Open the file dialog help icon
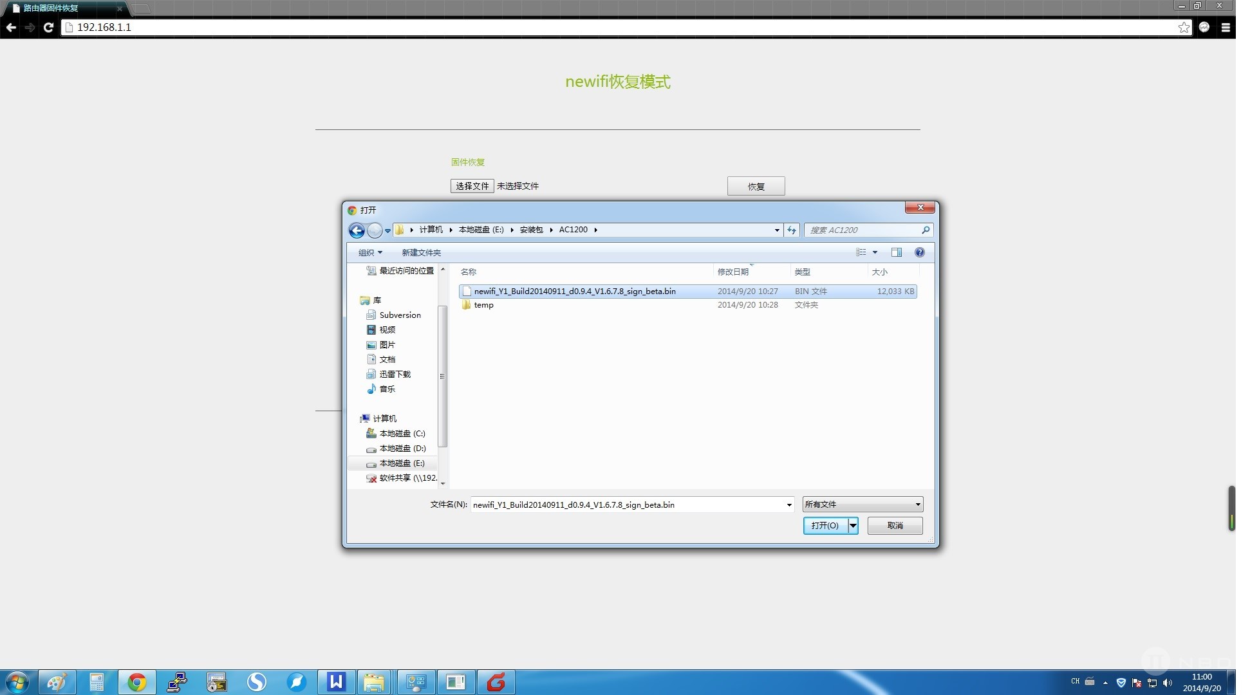This screenshot has height=695, width=1250. pyautogui.click(x=920, y=252)
